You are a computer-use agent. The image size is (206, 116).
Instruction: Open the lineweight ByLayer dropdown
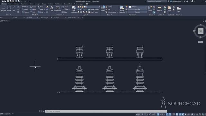[138, 9]
